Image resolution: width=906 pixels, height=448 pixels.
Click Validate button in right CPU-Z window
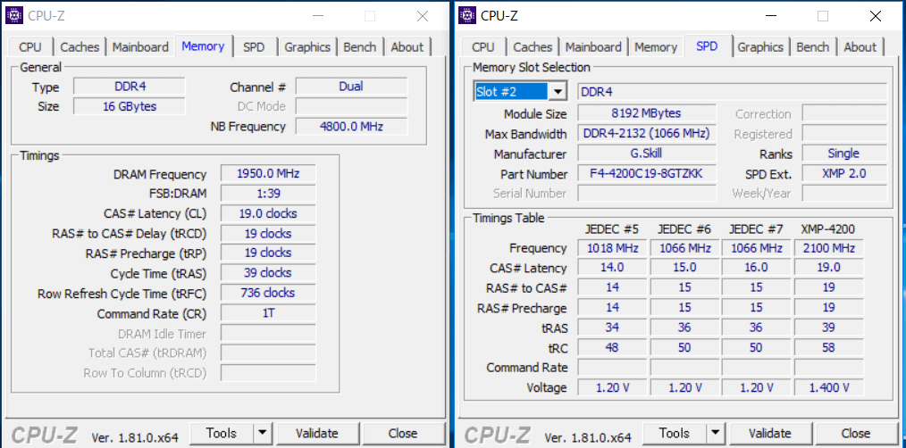click(x=769, y=433)
